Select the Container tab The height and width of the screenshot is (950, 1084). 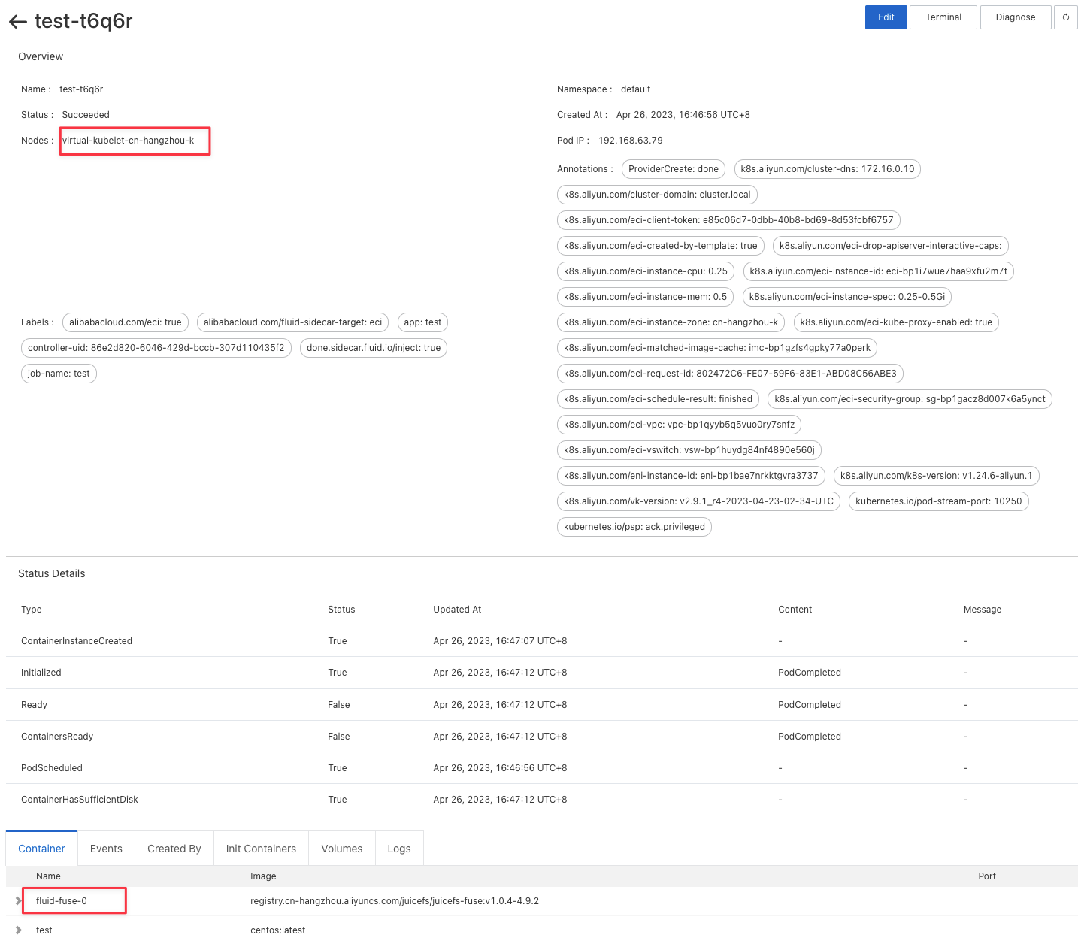point(41,849)
